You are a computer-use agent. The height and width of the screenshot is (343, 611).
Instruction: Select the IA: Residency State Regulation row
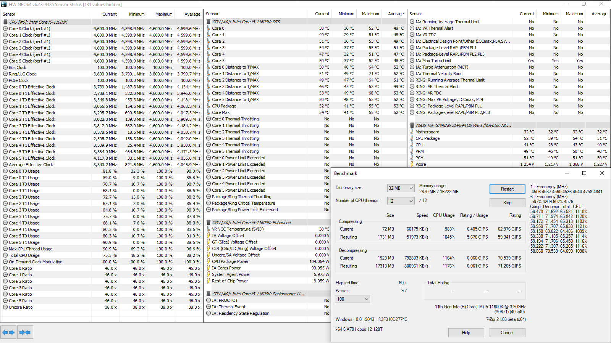tap(268, 313)
